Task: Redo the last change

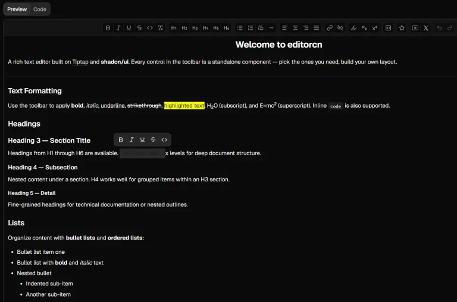Action: click(x=450, y=28)
